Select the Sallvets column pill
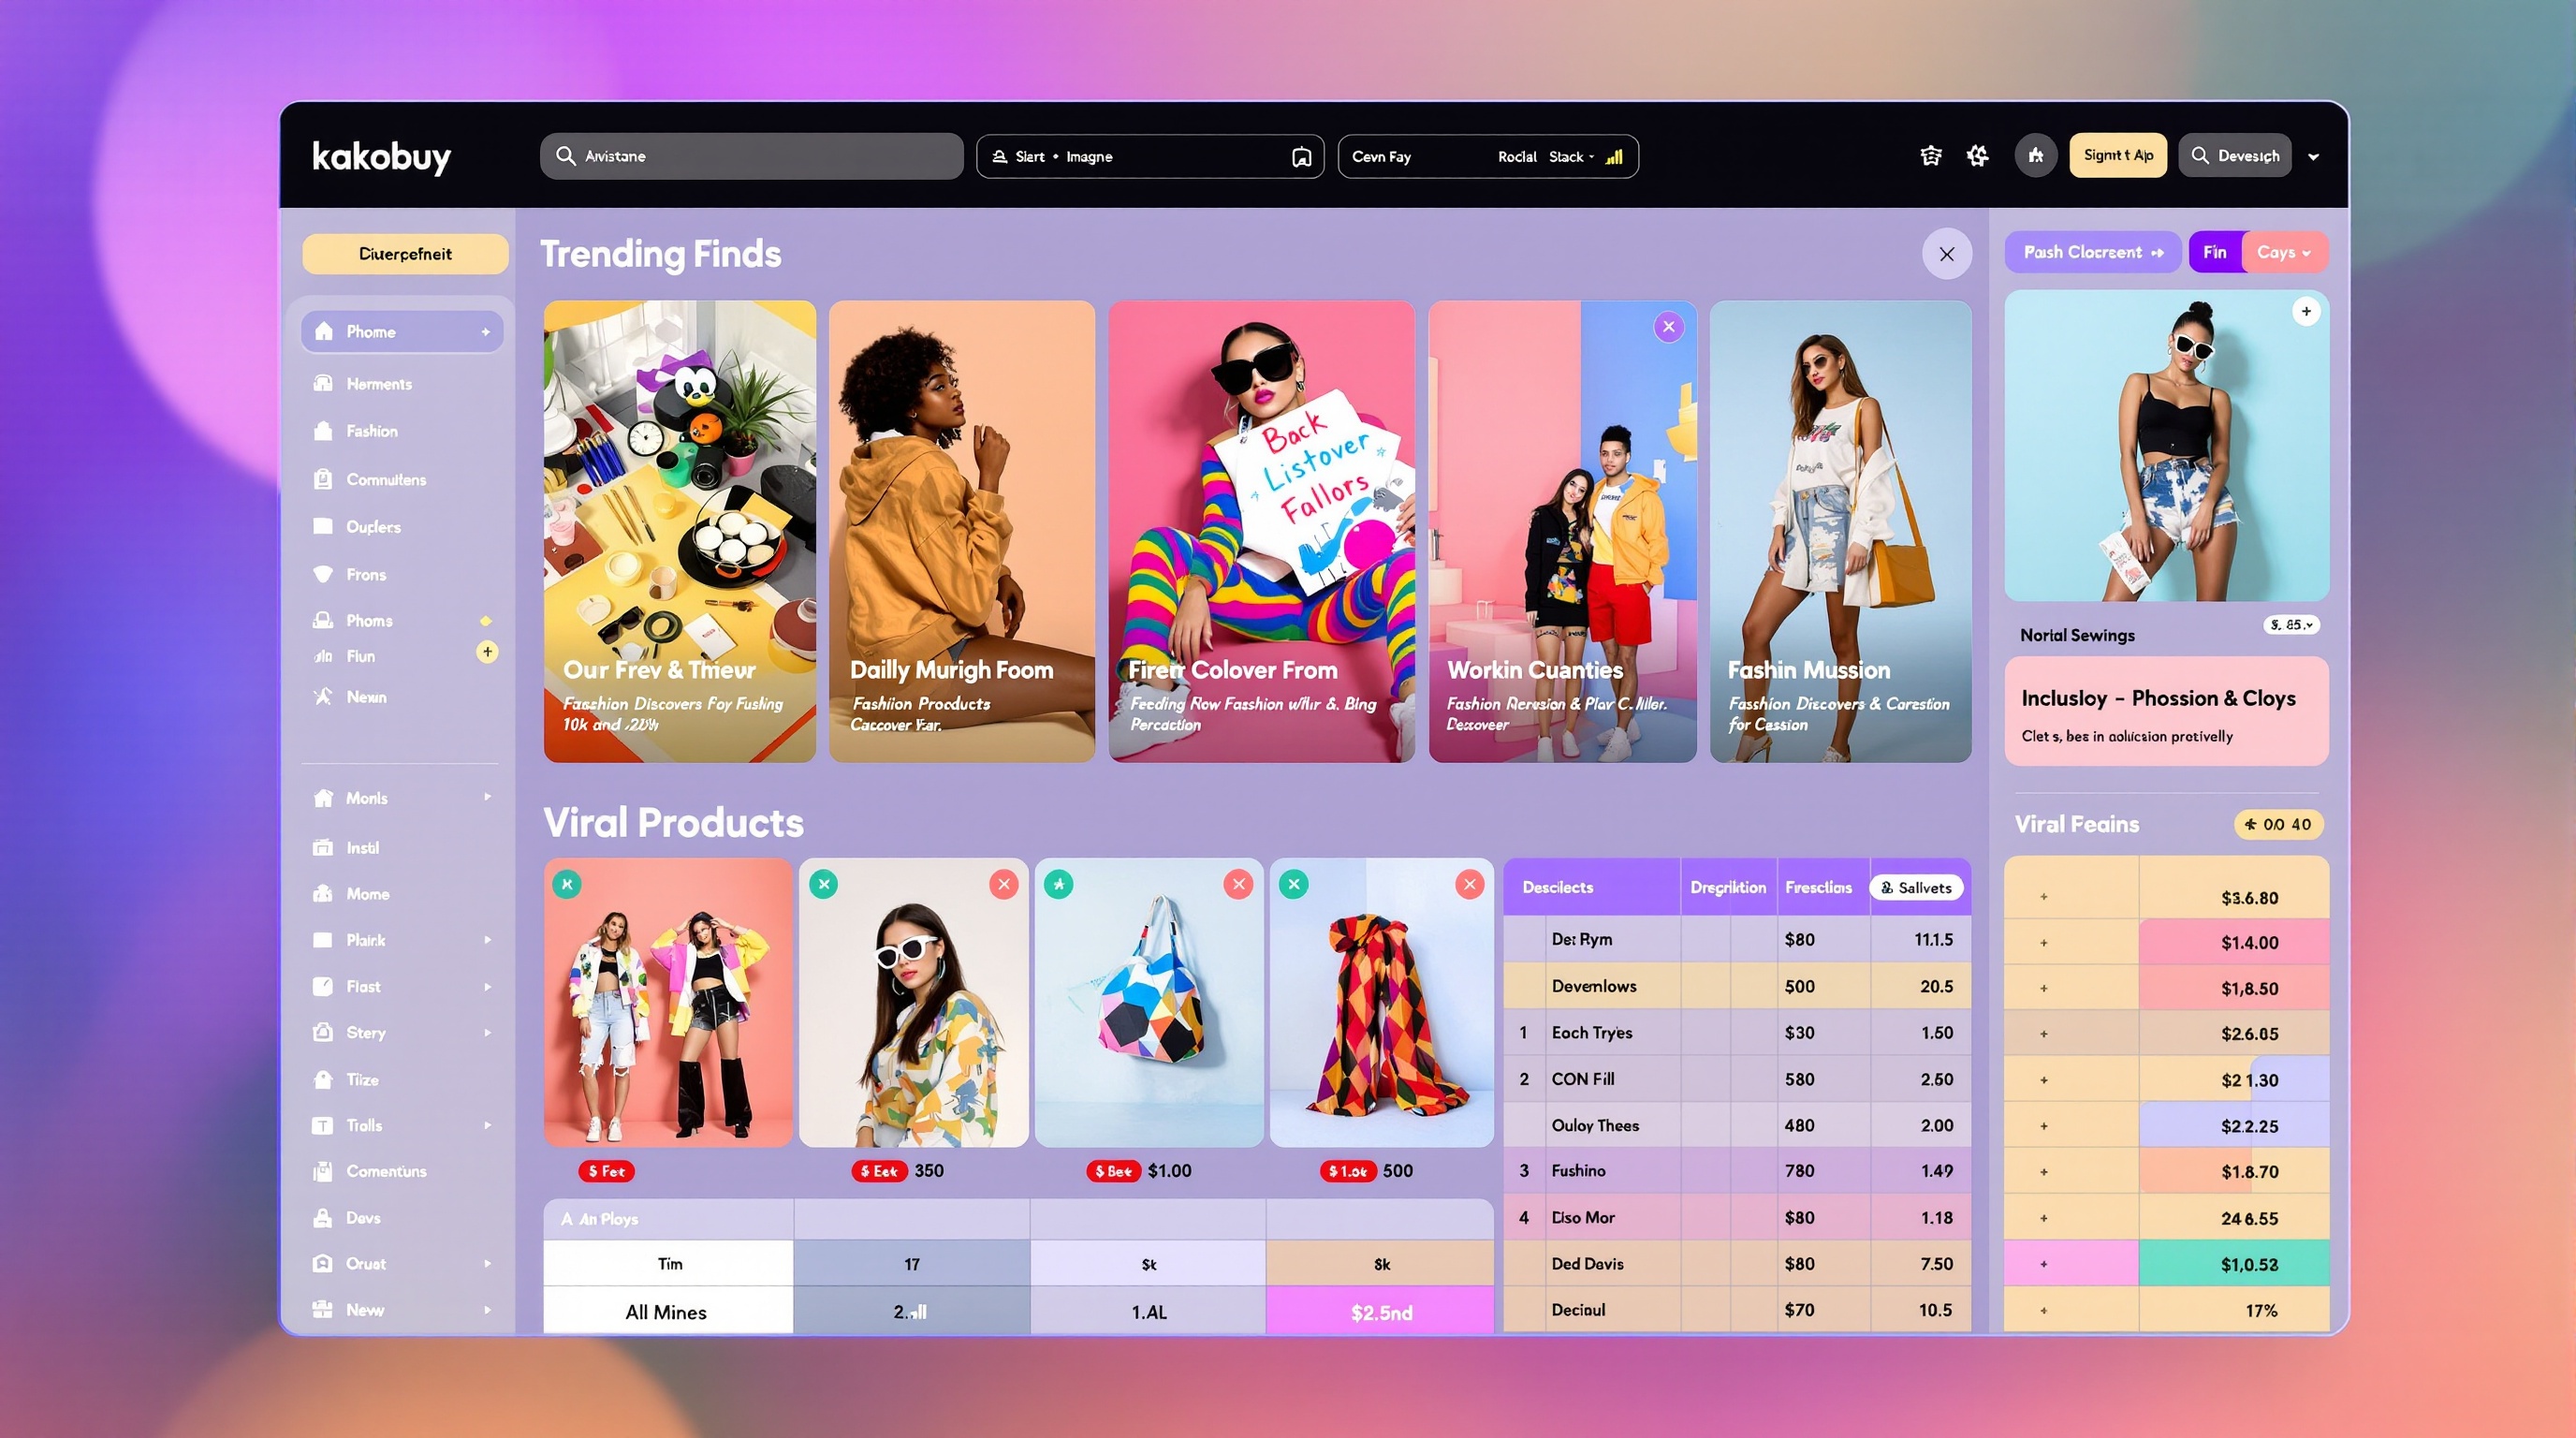This screenshot has width=2576, height=1438. [x=1916, y=887]
